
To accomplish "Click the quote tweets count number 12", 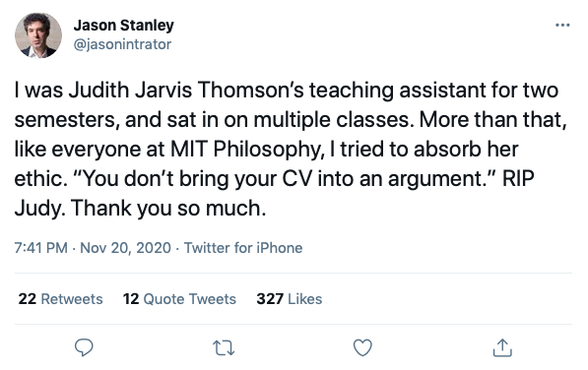I will (131, 299).
